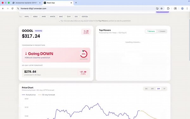Click the -37.60 forecast change badge

point(83,73)
